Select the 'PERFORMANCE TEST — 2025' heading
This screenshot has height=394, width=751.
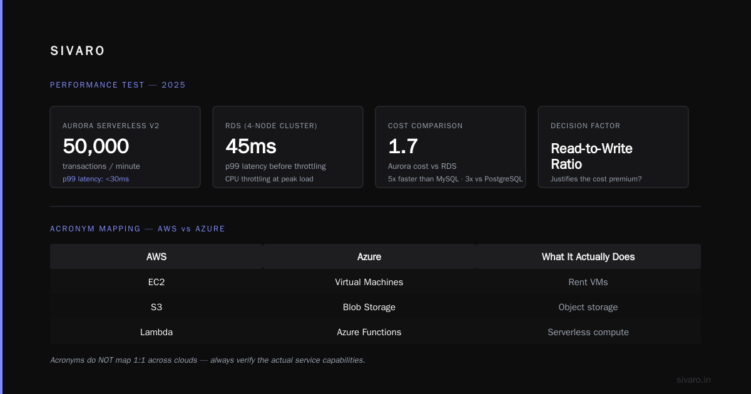pos(118,85)
